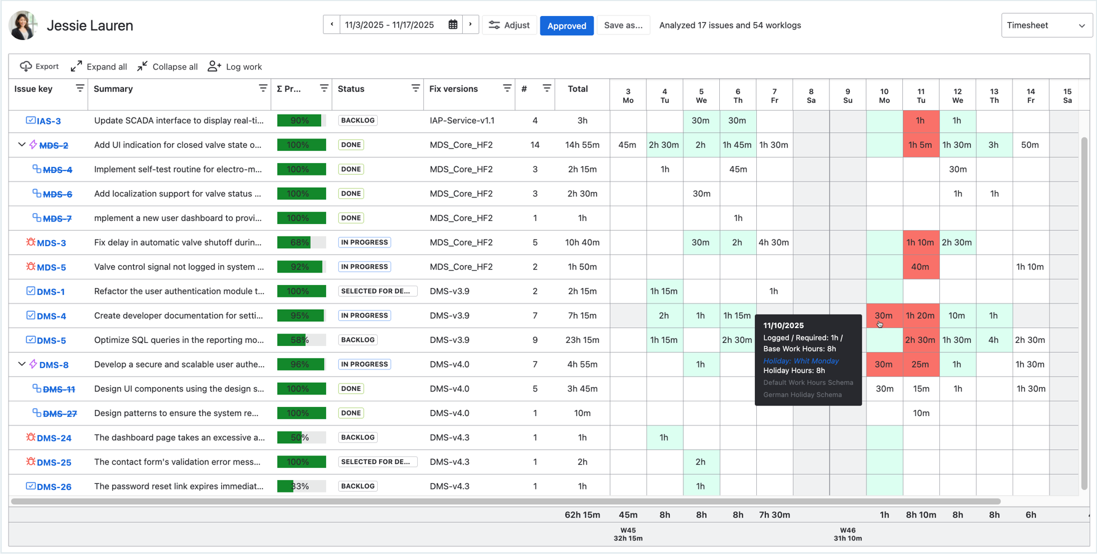
Task: Open the calendar date picker icon
Action: coord(453,25)
